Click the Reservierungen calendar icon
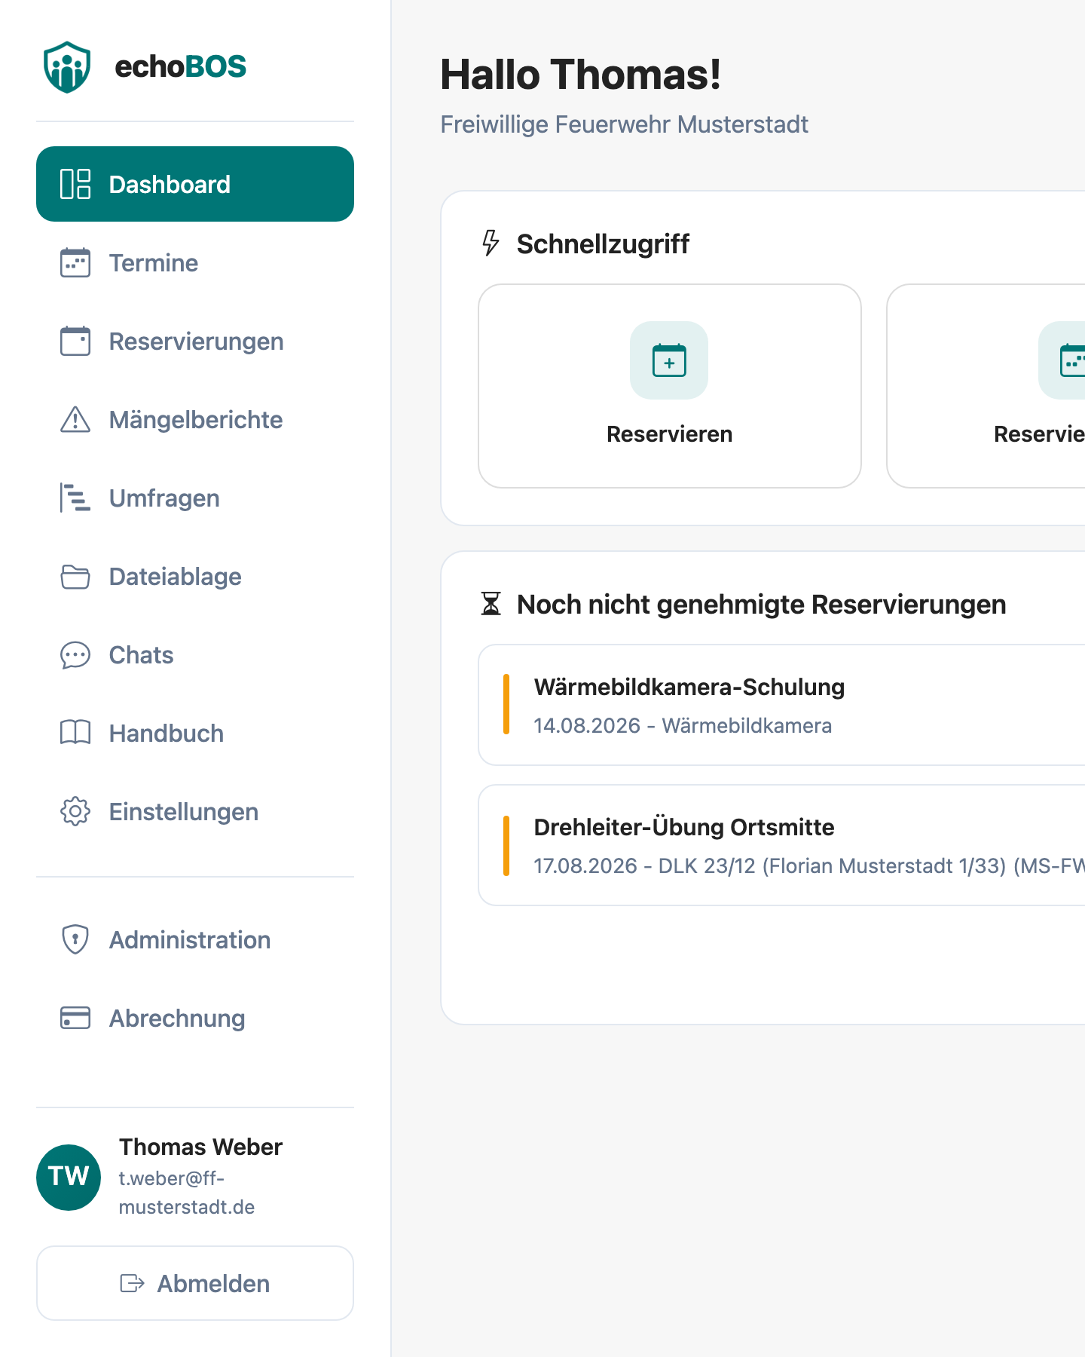 click(75, 341)
